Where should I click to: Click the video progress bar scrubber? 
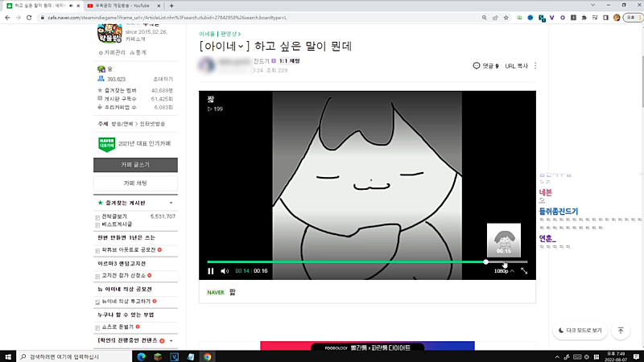(x=486, y=261)
